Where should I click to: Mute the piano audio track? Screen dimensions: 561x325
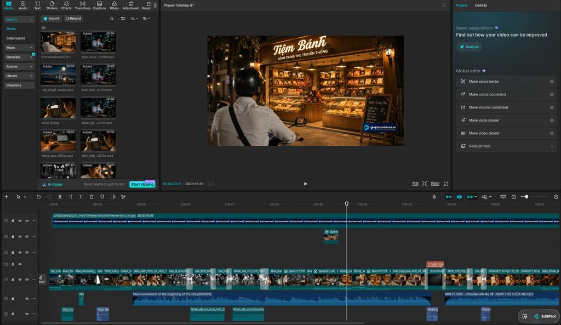point(27,299)
